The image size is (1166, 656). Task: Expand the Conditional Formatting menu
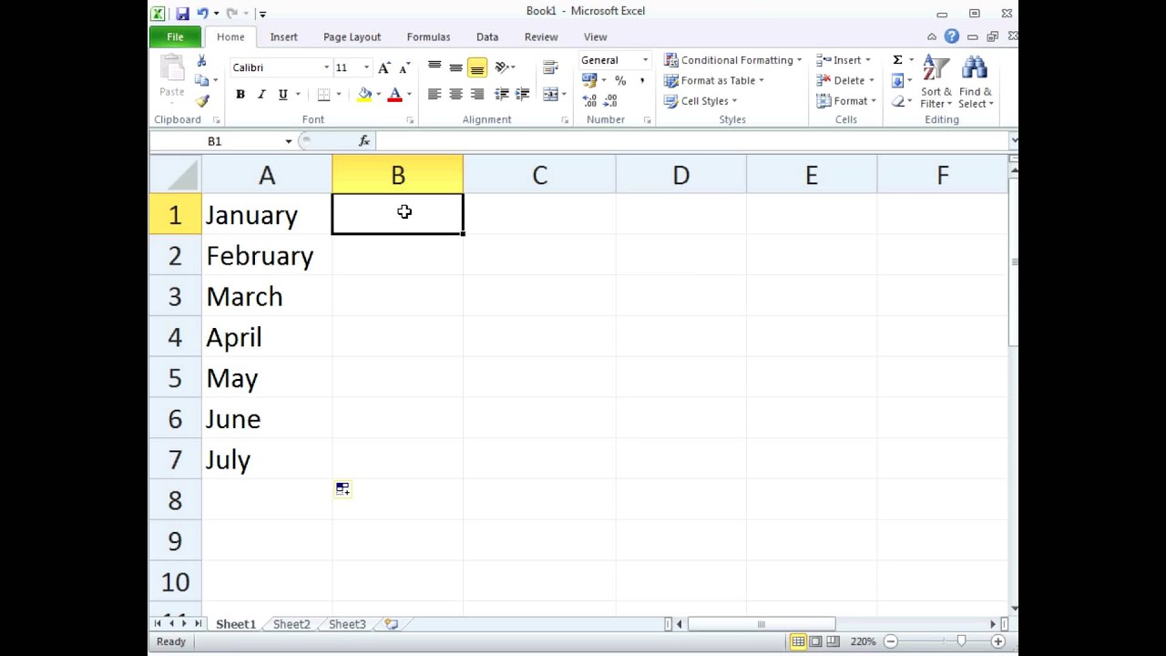point(733,60)
